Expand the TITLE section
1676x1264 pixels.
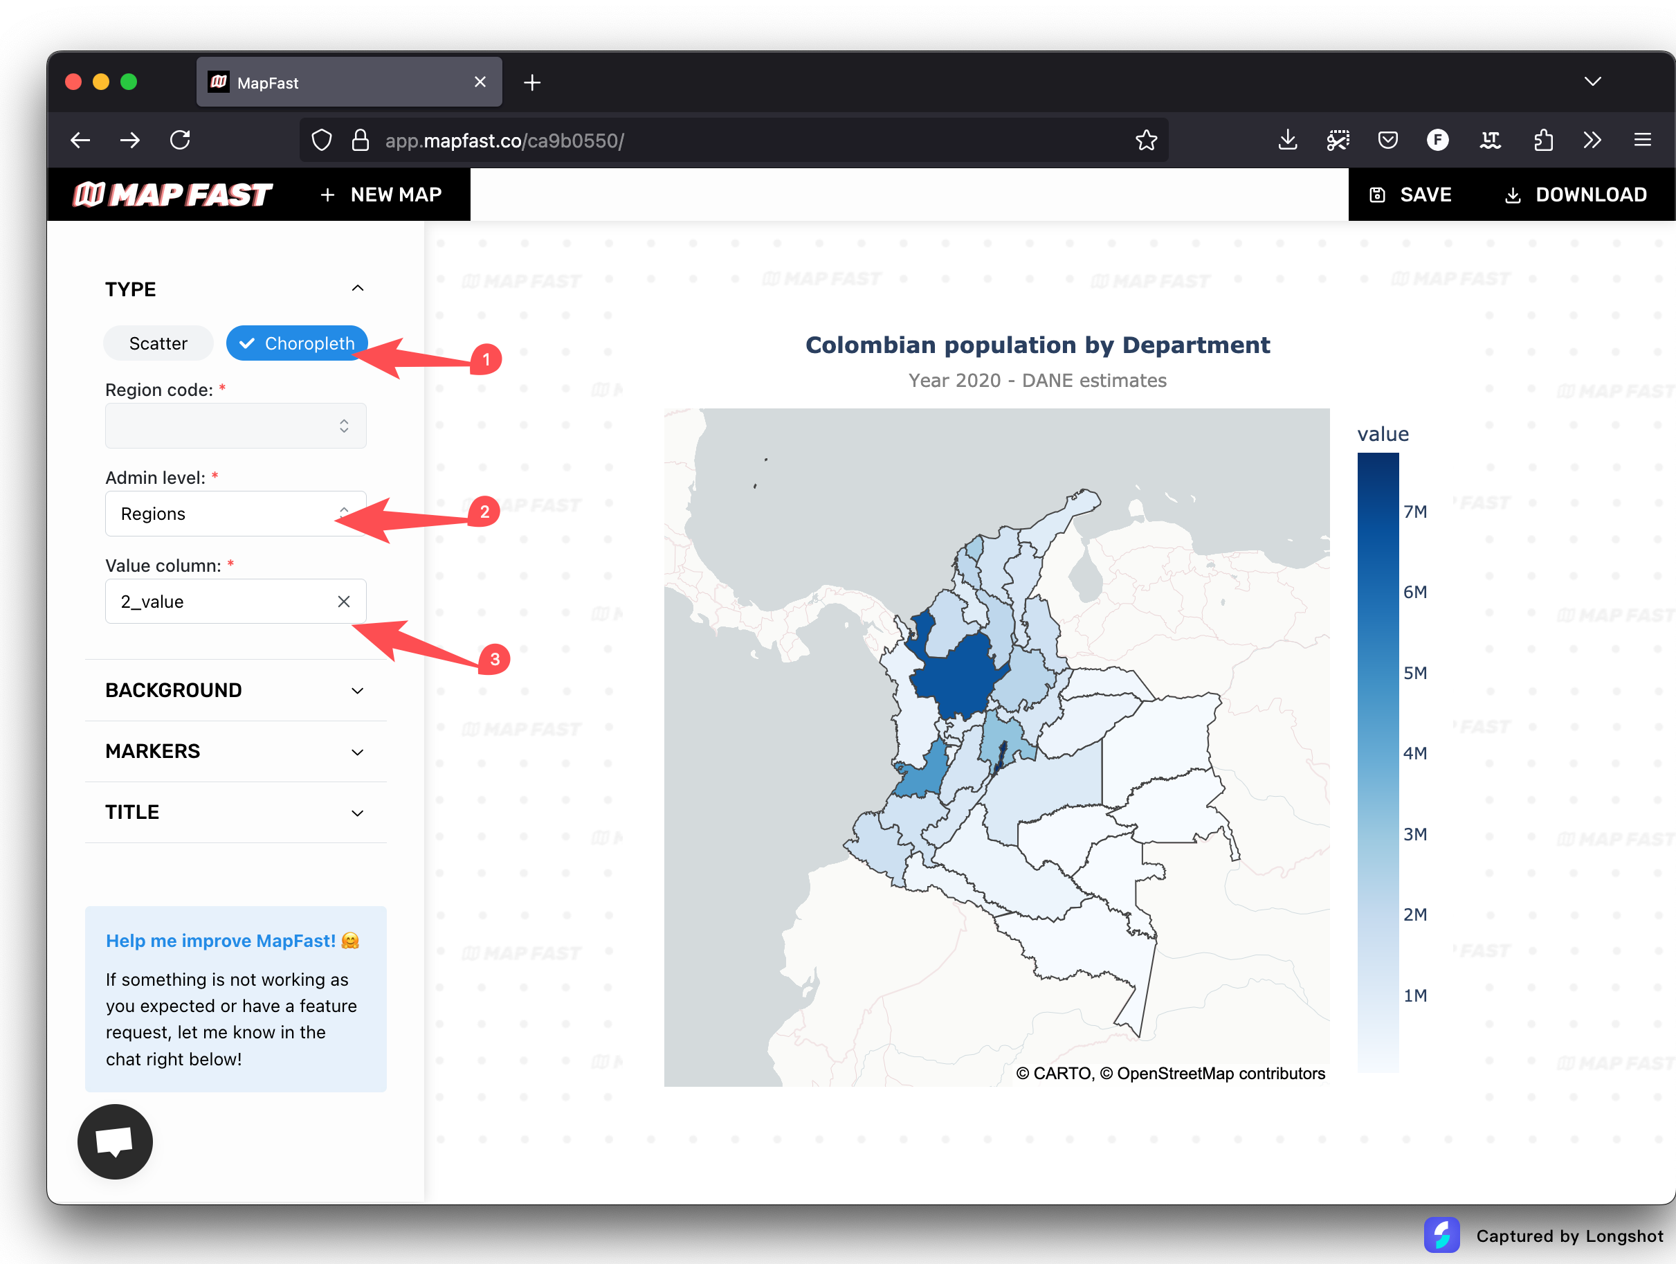coord(236,813)
